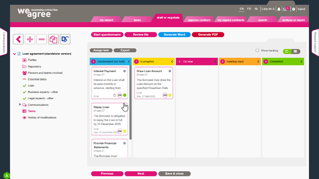The height and width of the screenshot is (179, 319).
Task: Open the approve contract tab
Action: [199, 20]
